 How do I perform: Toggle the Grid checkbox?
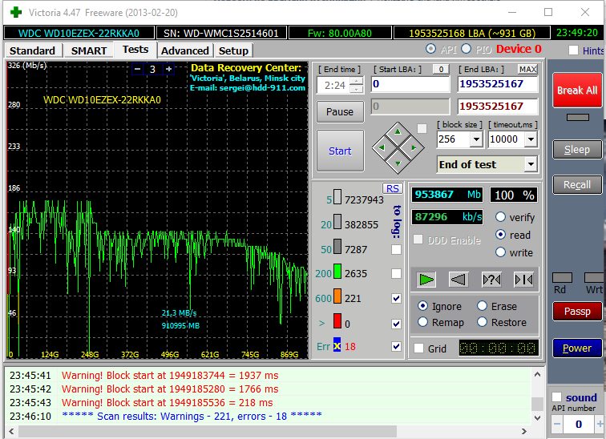click(419, 348)
